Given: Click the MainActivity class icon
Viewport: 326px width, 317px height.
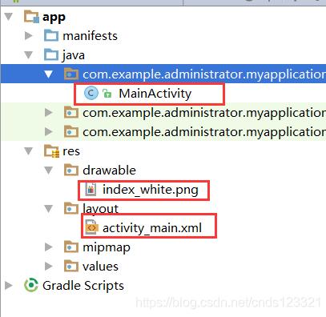Looking at the screenshot, I should [x=91, y=94].
